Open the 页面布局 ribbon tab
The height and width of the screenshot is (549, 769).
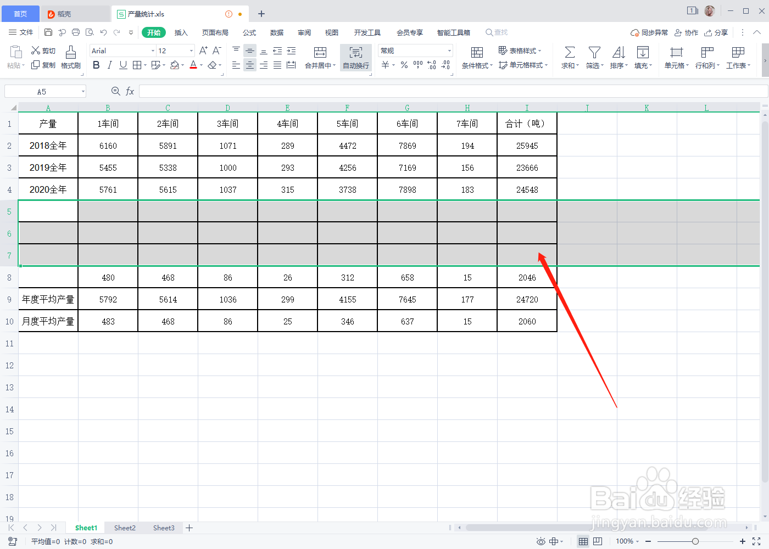(215, 32)
